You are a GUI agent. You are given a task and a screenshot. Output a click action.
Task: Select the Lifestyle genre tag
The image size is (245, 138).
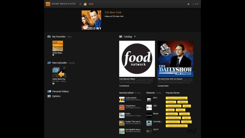click(x=182, y=102)
